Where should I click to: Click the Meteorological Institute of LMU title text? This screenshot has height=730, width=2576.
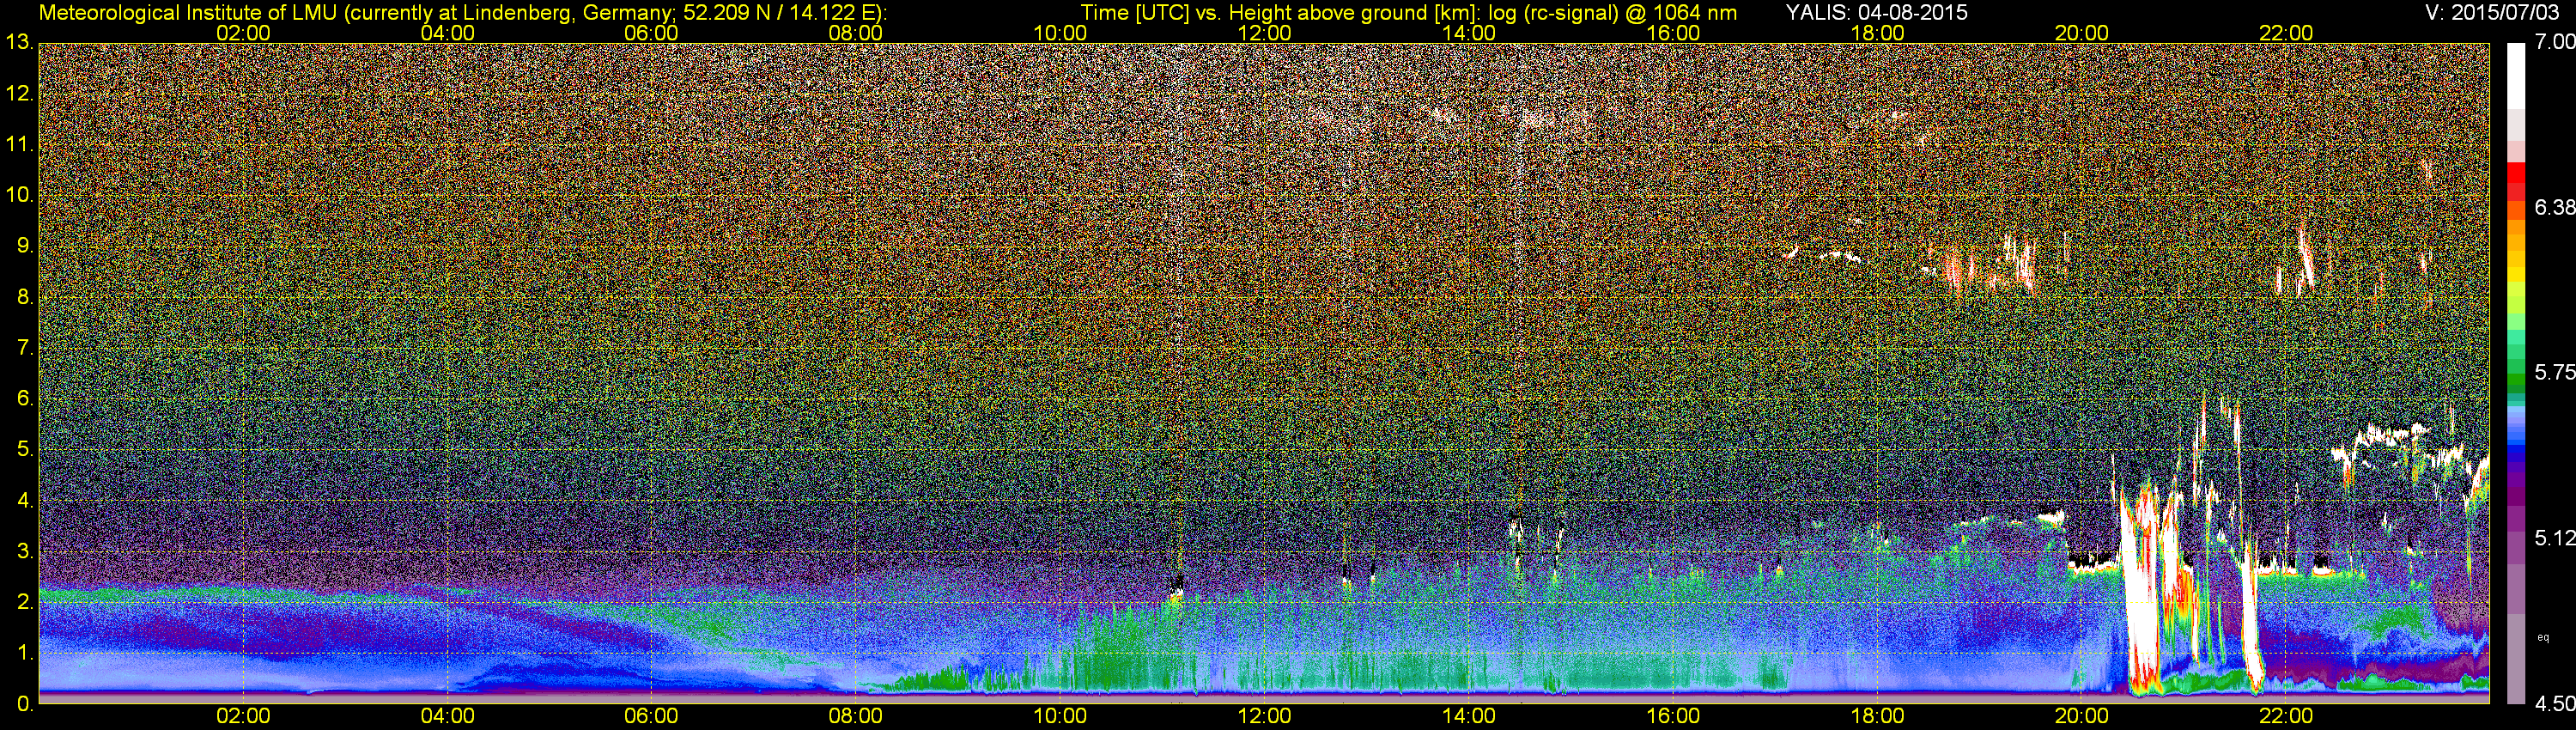coord(462,12)
